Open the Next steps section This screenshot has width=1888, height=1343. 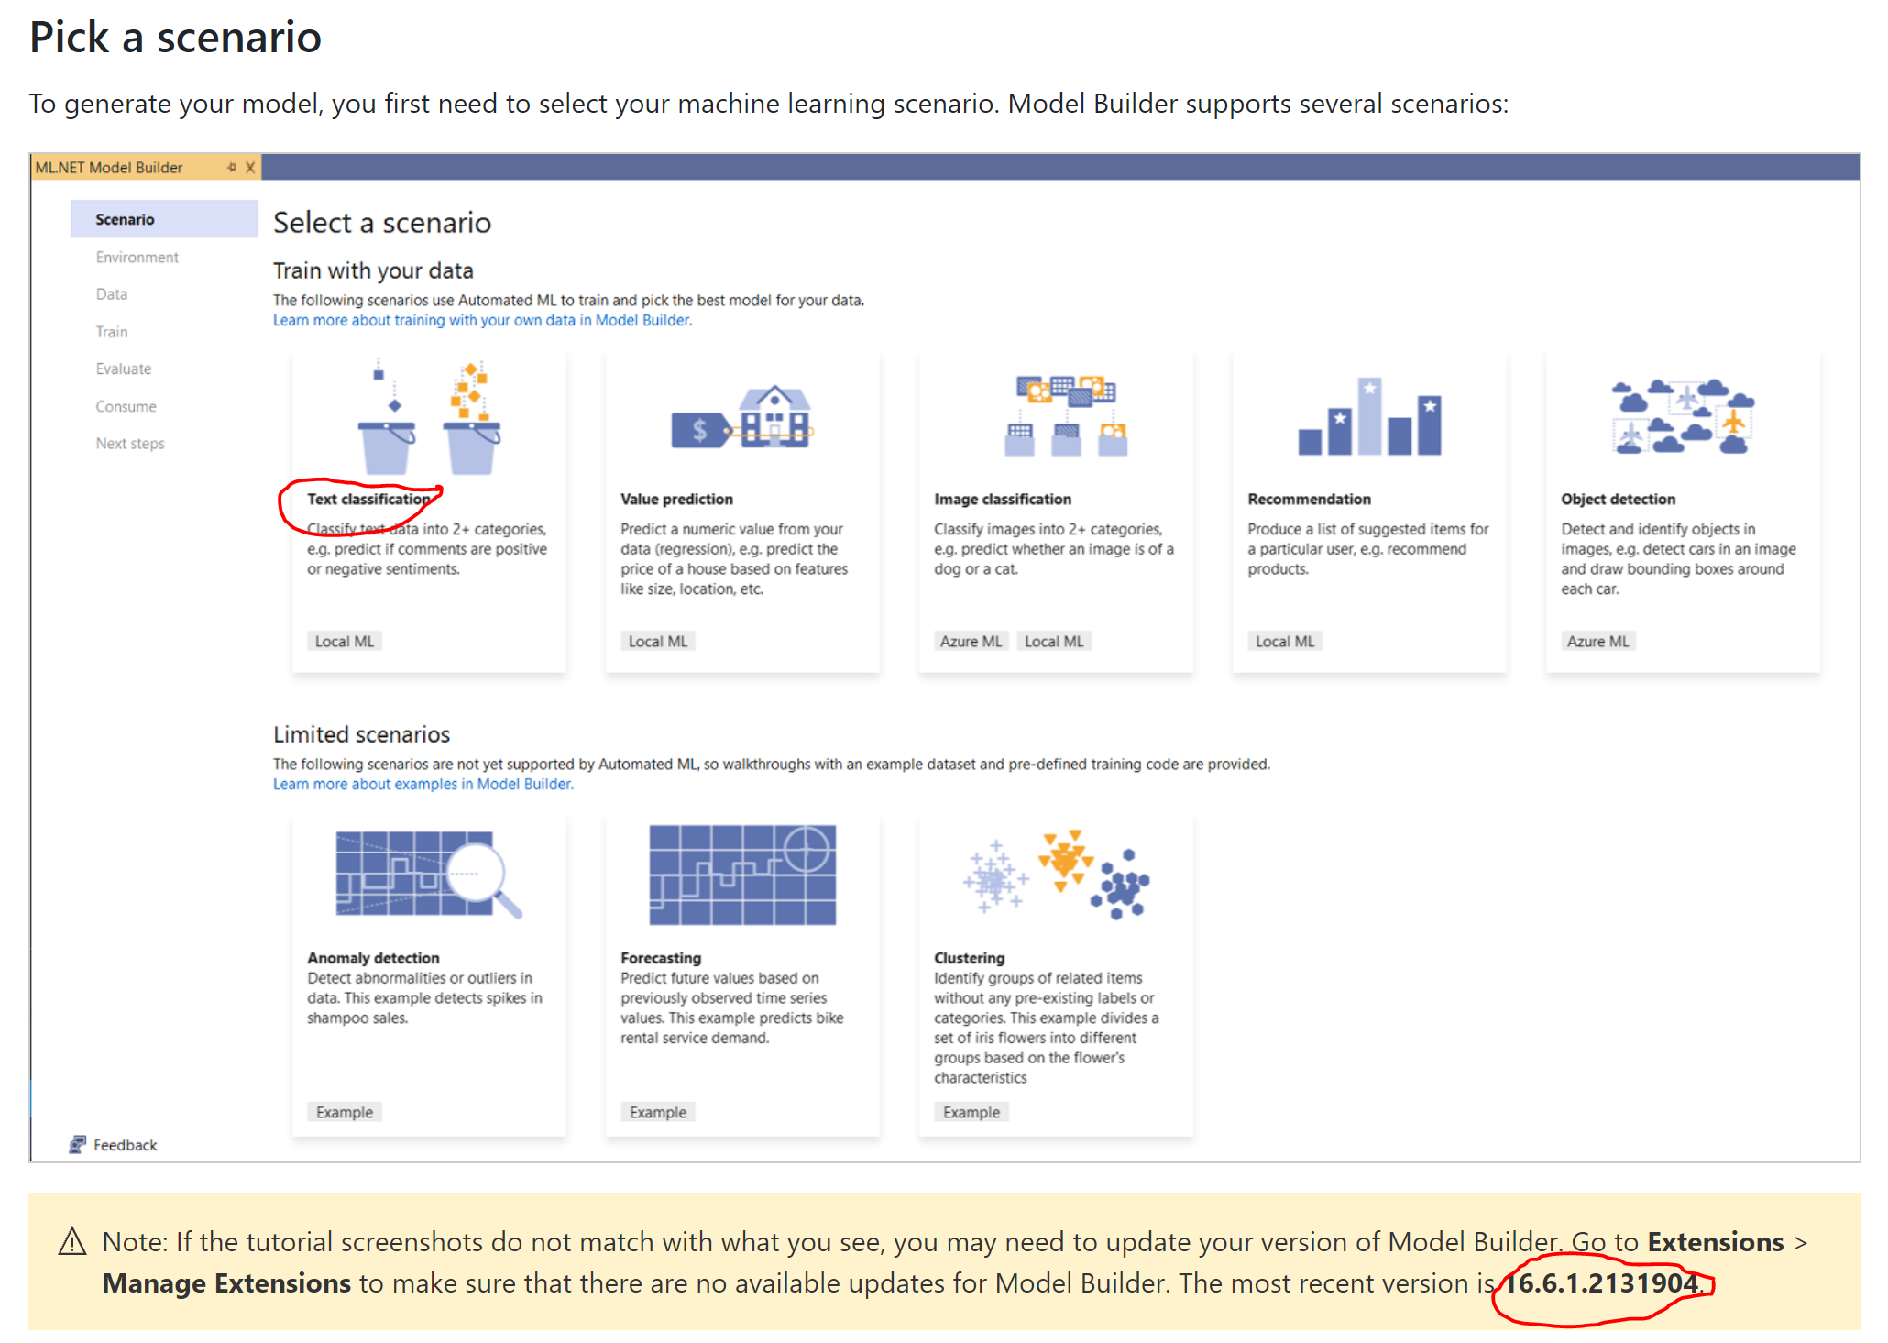tap(129, 443)
